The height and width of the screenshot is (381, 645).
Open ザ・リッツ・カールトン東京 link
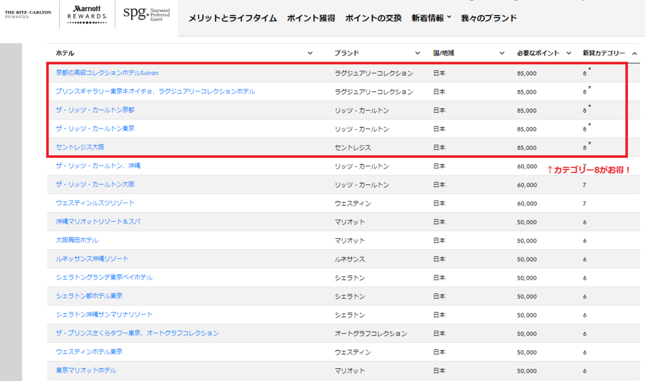pos(95,128)
